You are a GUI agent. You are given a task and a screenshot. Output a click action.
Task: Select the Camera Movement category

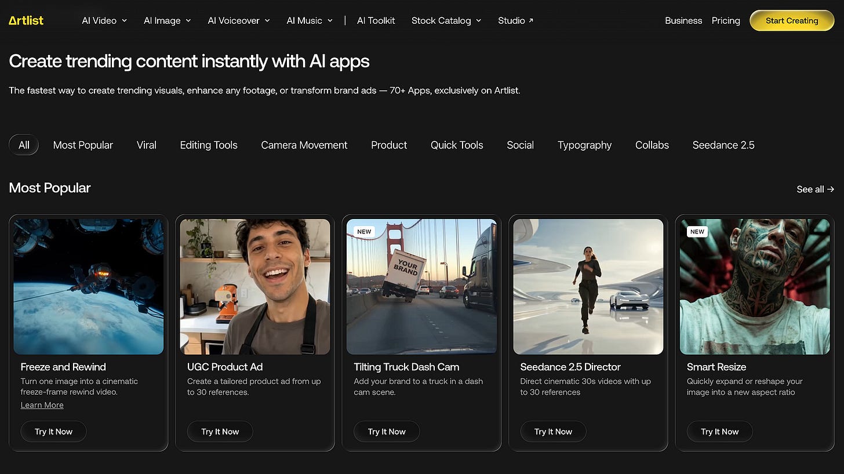click(304, 145)
